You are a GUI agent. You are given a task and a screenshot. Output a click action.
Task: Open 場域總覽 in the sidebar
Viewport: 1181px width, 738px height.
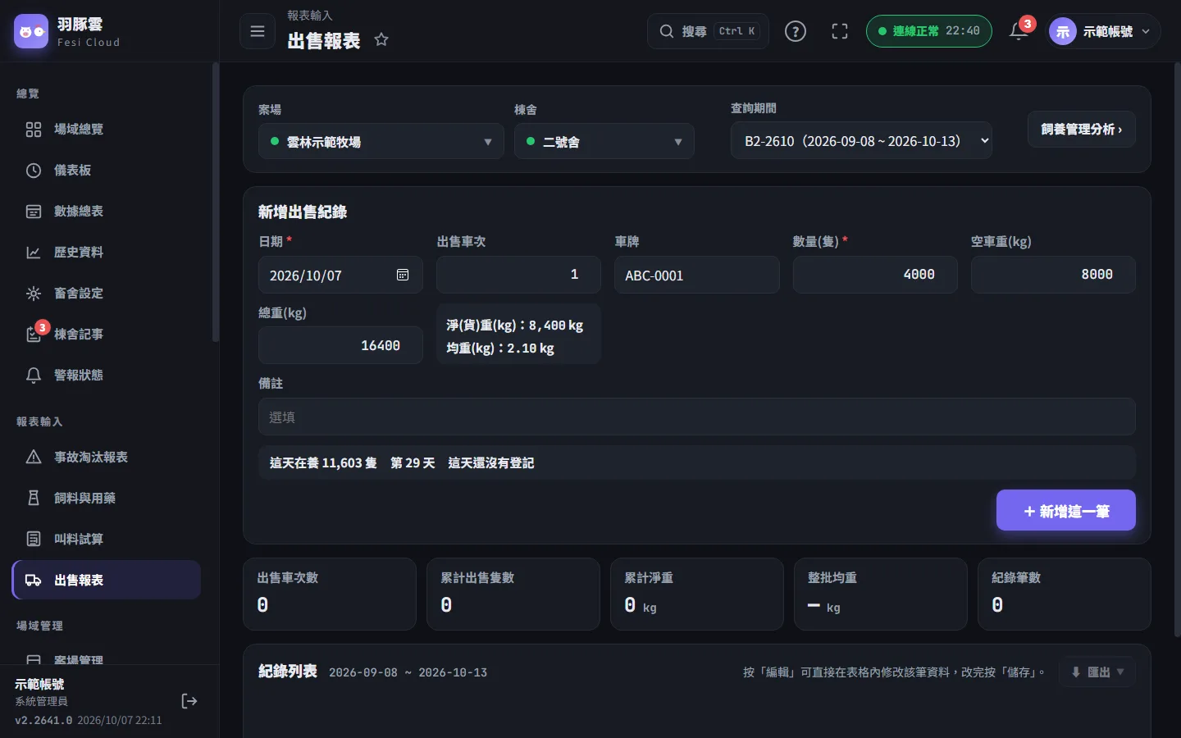[x=107, y=129]
